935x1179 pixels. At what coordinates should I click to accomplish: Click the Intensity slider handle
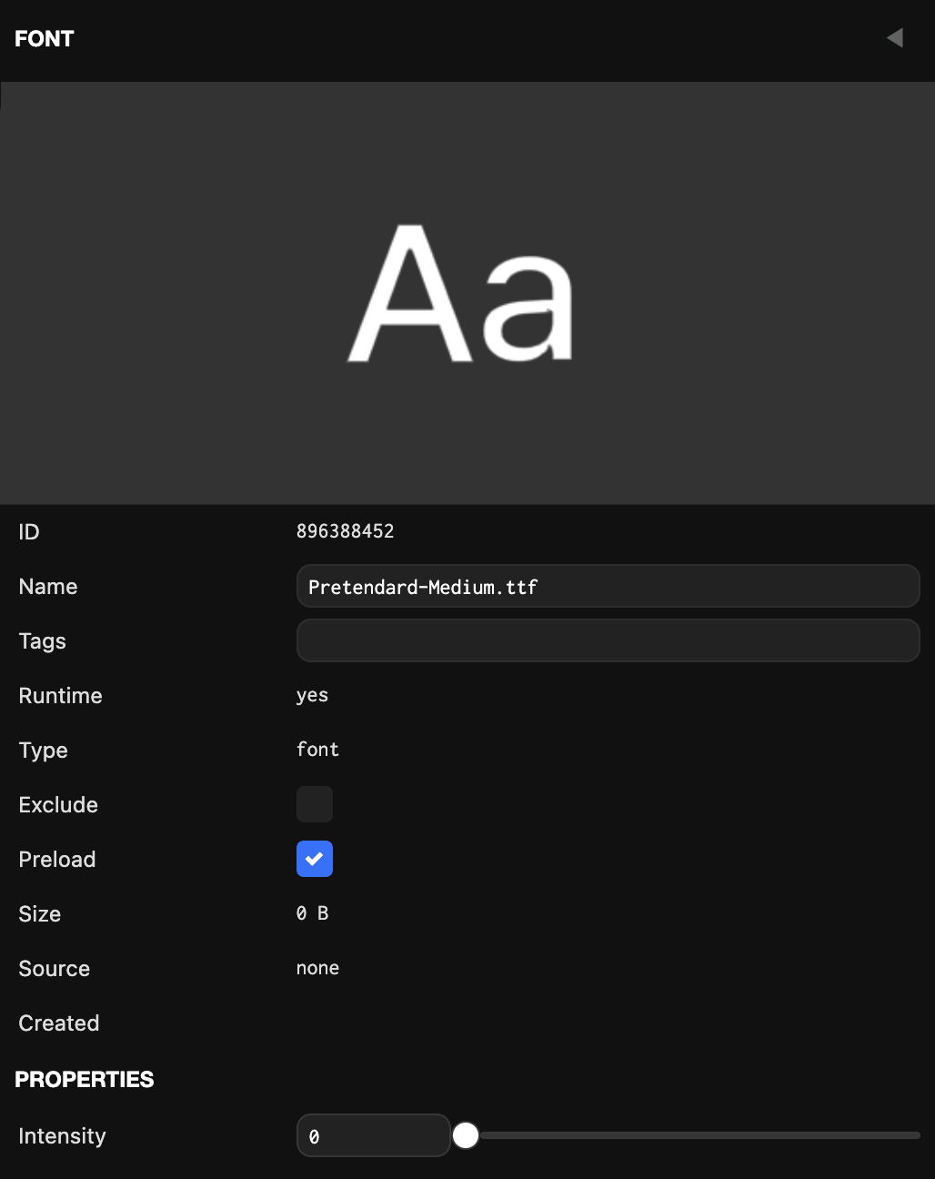click(x=467, y=1135)
